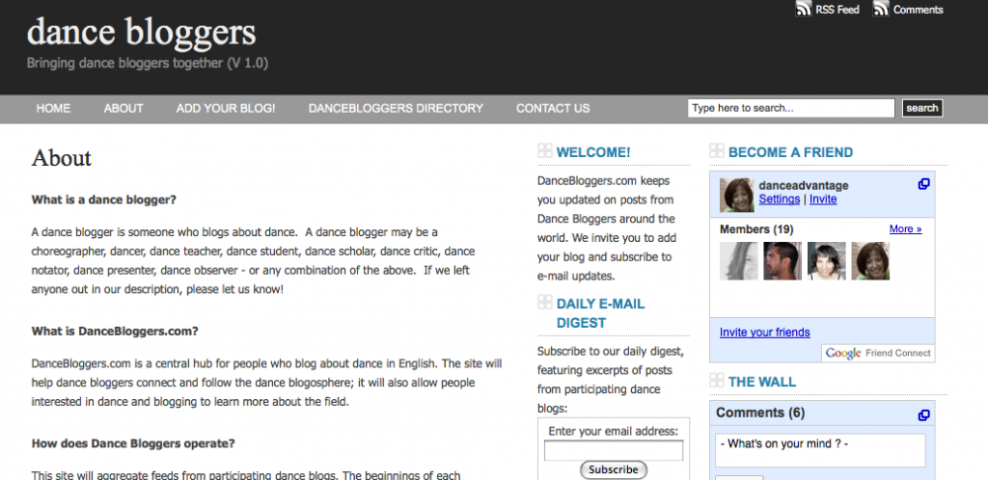Focus the 'Type here to search...' field

click(x=791, y=108)
